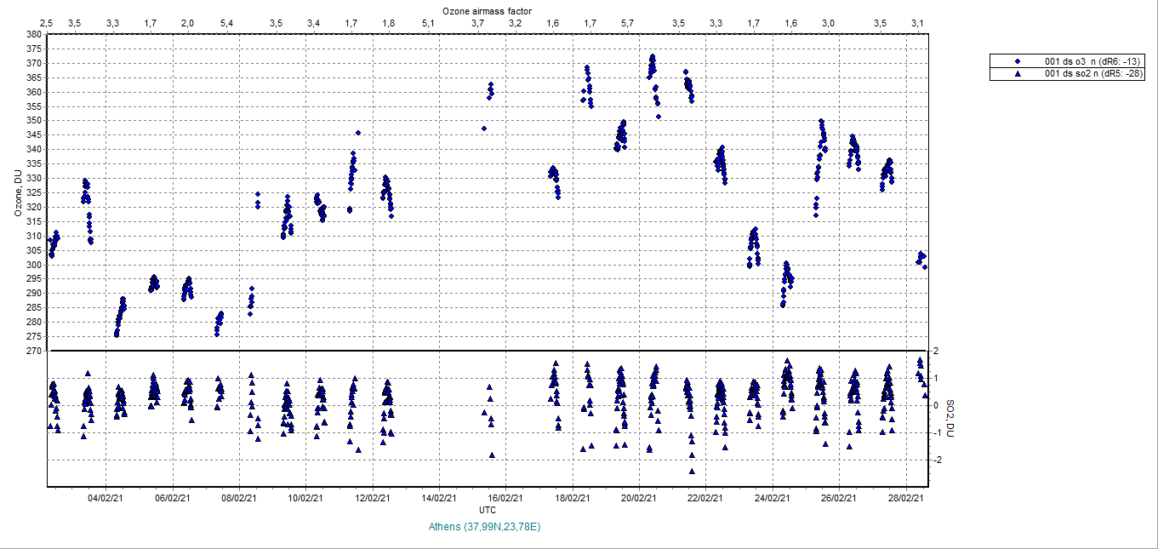Click the 380 tick on the ozone axis
Screen dimensions: 1158x549
click(x=34, y=35)
